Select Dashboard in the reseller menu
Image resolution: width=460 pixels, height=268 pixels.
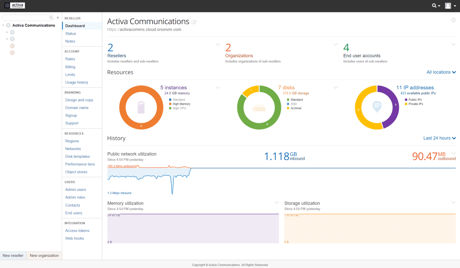(82, 26)
